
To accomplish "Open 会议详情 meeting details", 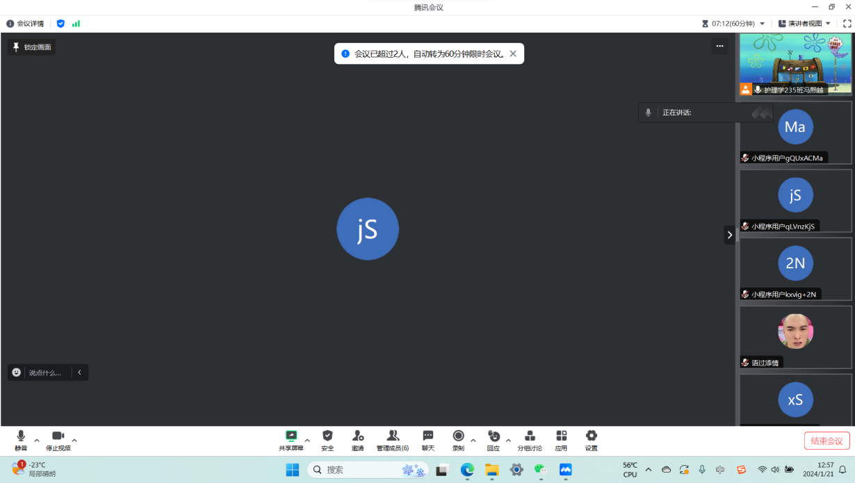I will (25, 24).
